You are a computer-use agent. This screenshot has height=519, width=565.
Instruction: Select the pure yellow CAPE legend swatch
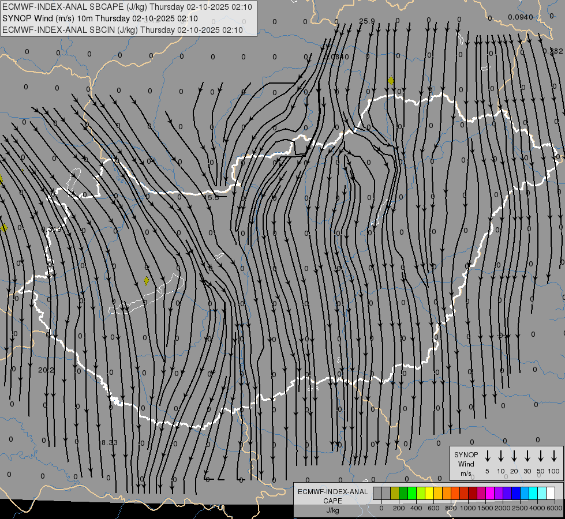[429, 493]
